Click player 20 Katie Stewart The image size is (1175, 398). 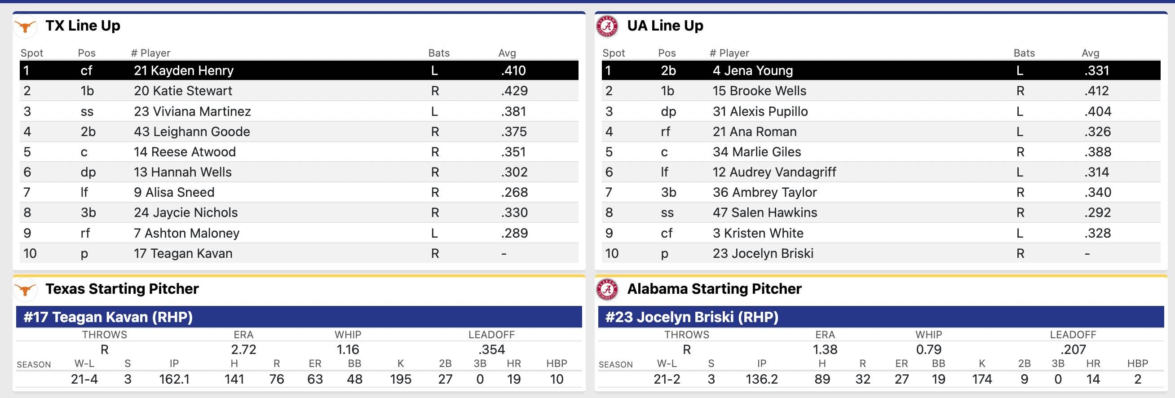point(183,91)
